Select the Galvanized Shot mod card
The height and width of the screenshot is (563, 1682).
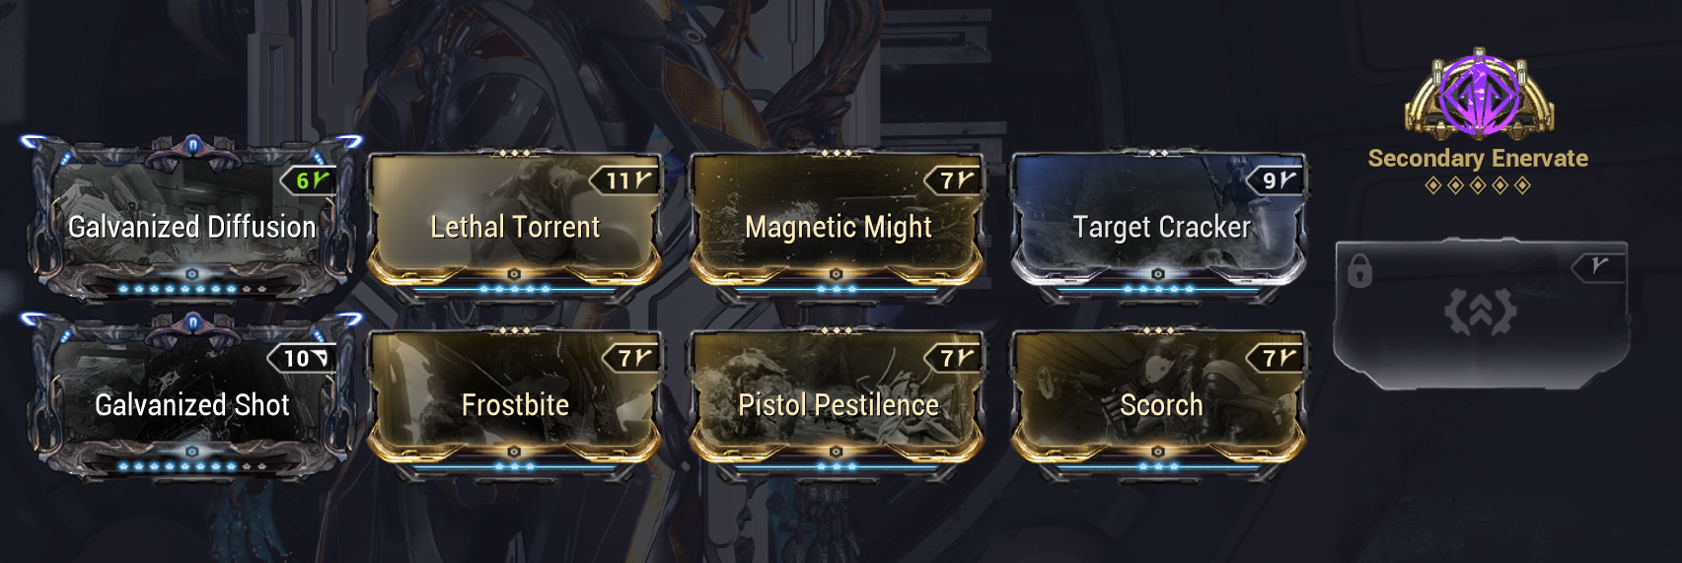[x=191, y=396]
